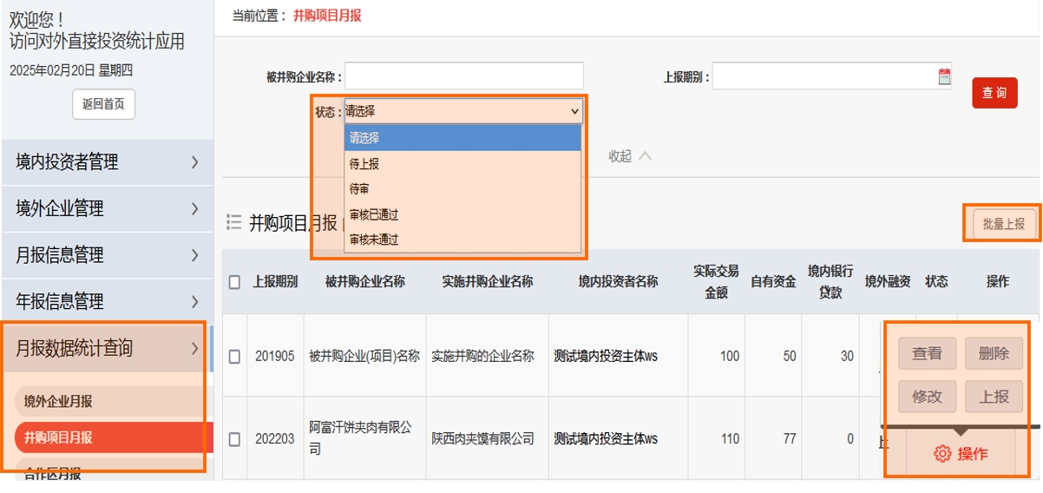Expand 境内投资者管理 sidebar section
Screen dimensions: 1043x493
[107, 162]
